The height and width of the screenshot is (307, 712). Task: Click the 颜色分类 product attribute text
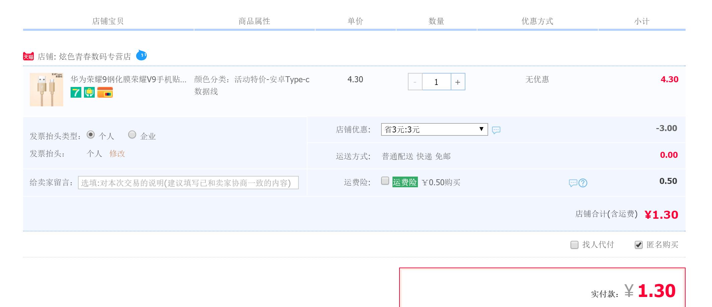click(252, 85)
